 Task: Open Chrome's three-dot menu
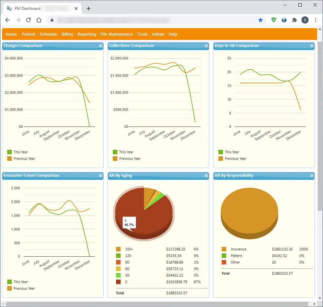[315, 20]
